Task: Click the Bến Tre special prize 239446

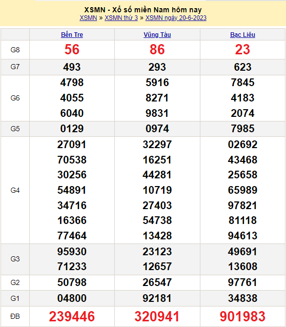Action: [72, 316]
